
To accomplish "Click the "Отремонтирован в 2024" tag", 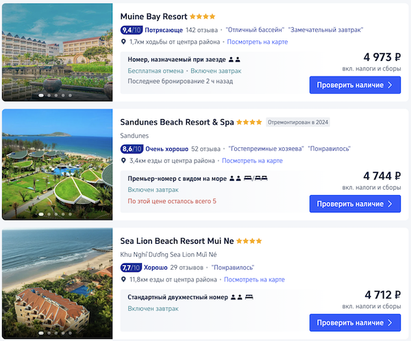I will (298, 123).
